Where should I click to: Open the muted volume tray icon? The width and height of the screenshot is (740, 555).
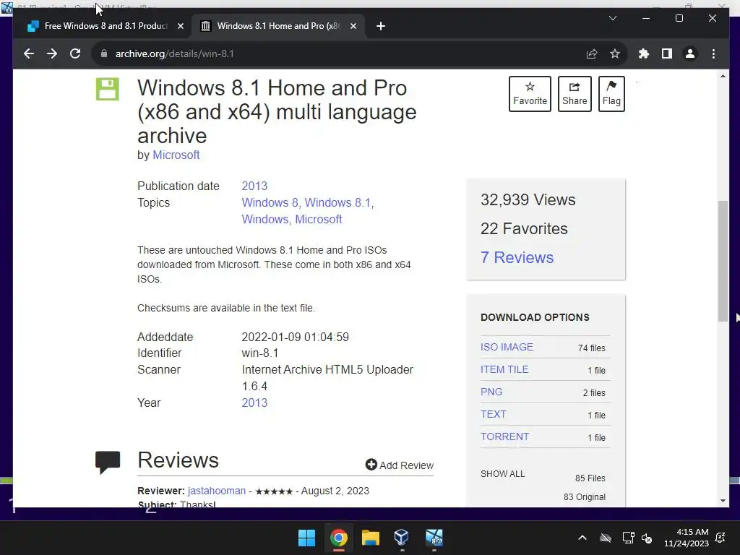(647, 538)
